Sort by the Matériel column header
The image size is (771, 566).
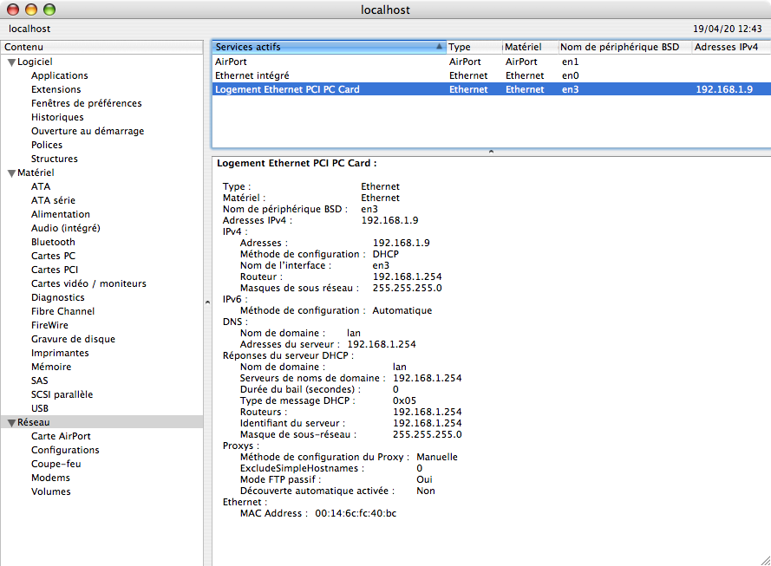click(530, 47)
